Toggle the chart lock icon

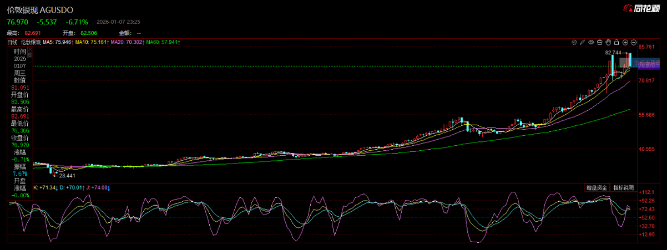(x=617, y=42)
